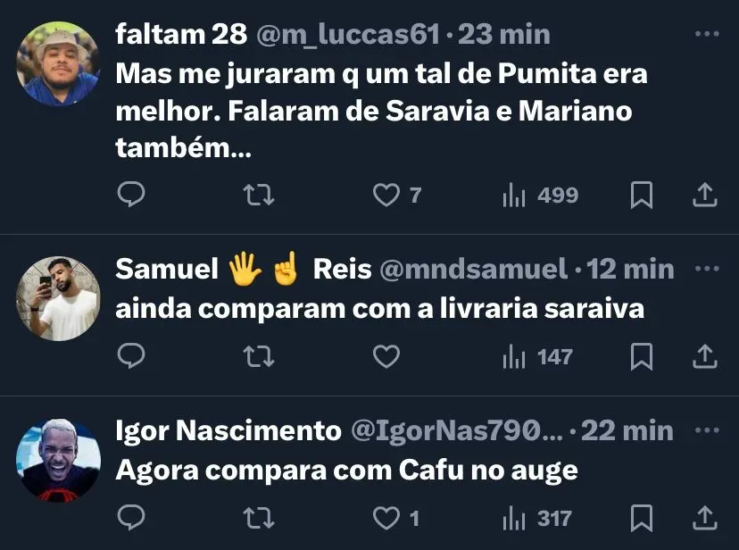Image resolution: width=739 pixels, height=550 pixels.
Task: Open more options for Igor Nascimento tweet
Action: point(706,431)
